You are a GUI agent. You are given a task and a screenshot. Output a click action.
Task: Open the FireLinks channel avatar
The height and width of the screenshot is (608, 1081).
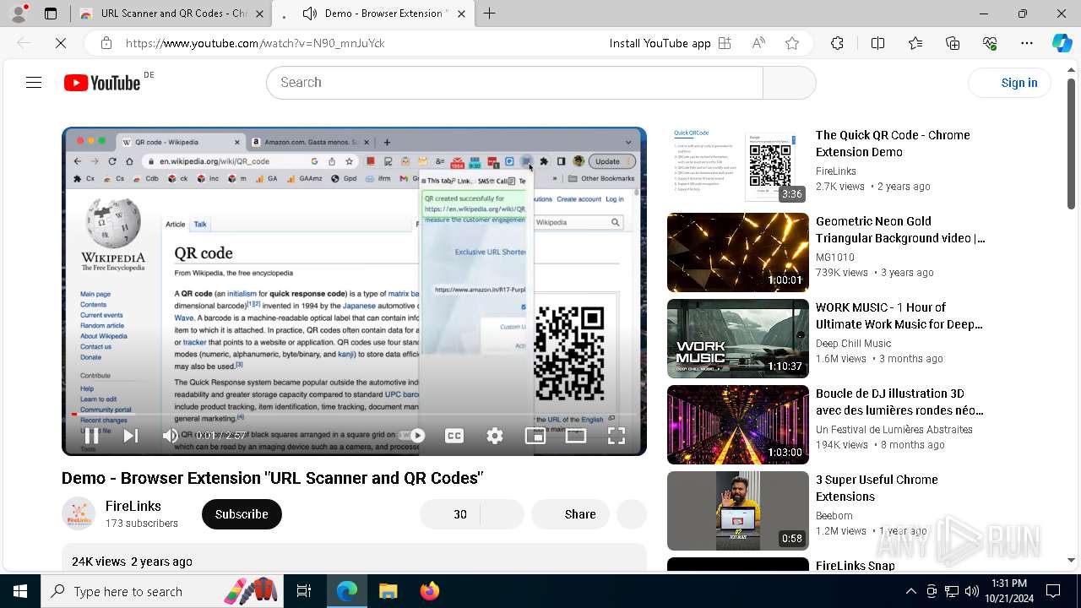79,513
